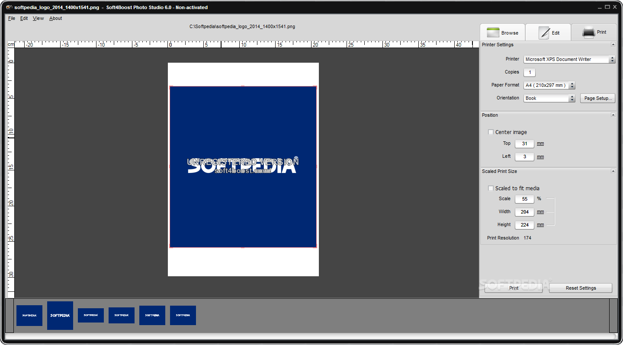Image resolution: width=623 pixels, height=345 pixels.
Task: Focus the Height field showing 224
Action: tap(524, 225)
